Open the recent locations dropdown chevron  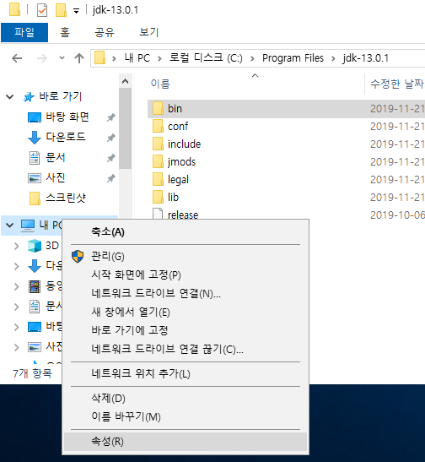pyautogui.click(x=62, y=57)
